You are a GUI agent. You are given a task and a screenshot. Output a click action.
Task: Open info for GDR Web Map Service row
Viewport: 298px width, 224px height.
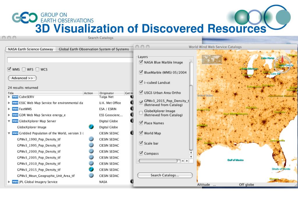[x=132, y=114]
